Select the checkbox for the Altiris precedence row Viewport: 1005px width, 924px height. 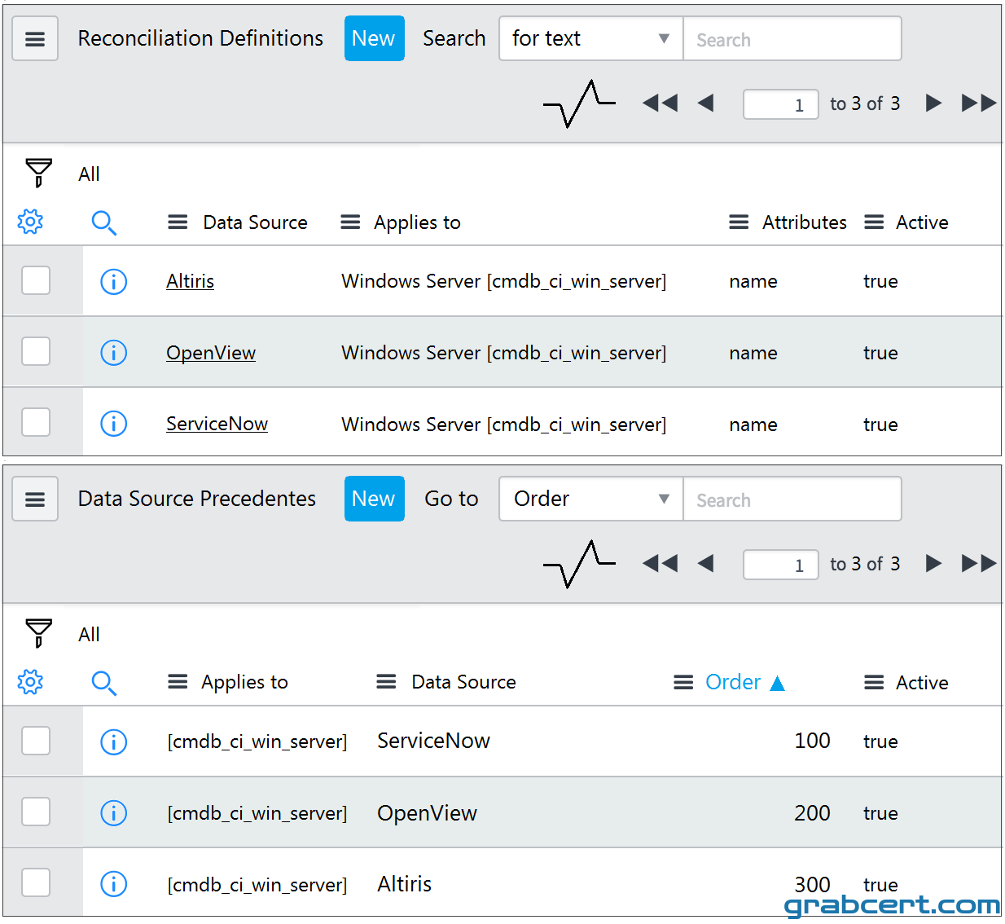point(36,882)
